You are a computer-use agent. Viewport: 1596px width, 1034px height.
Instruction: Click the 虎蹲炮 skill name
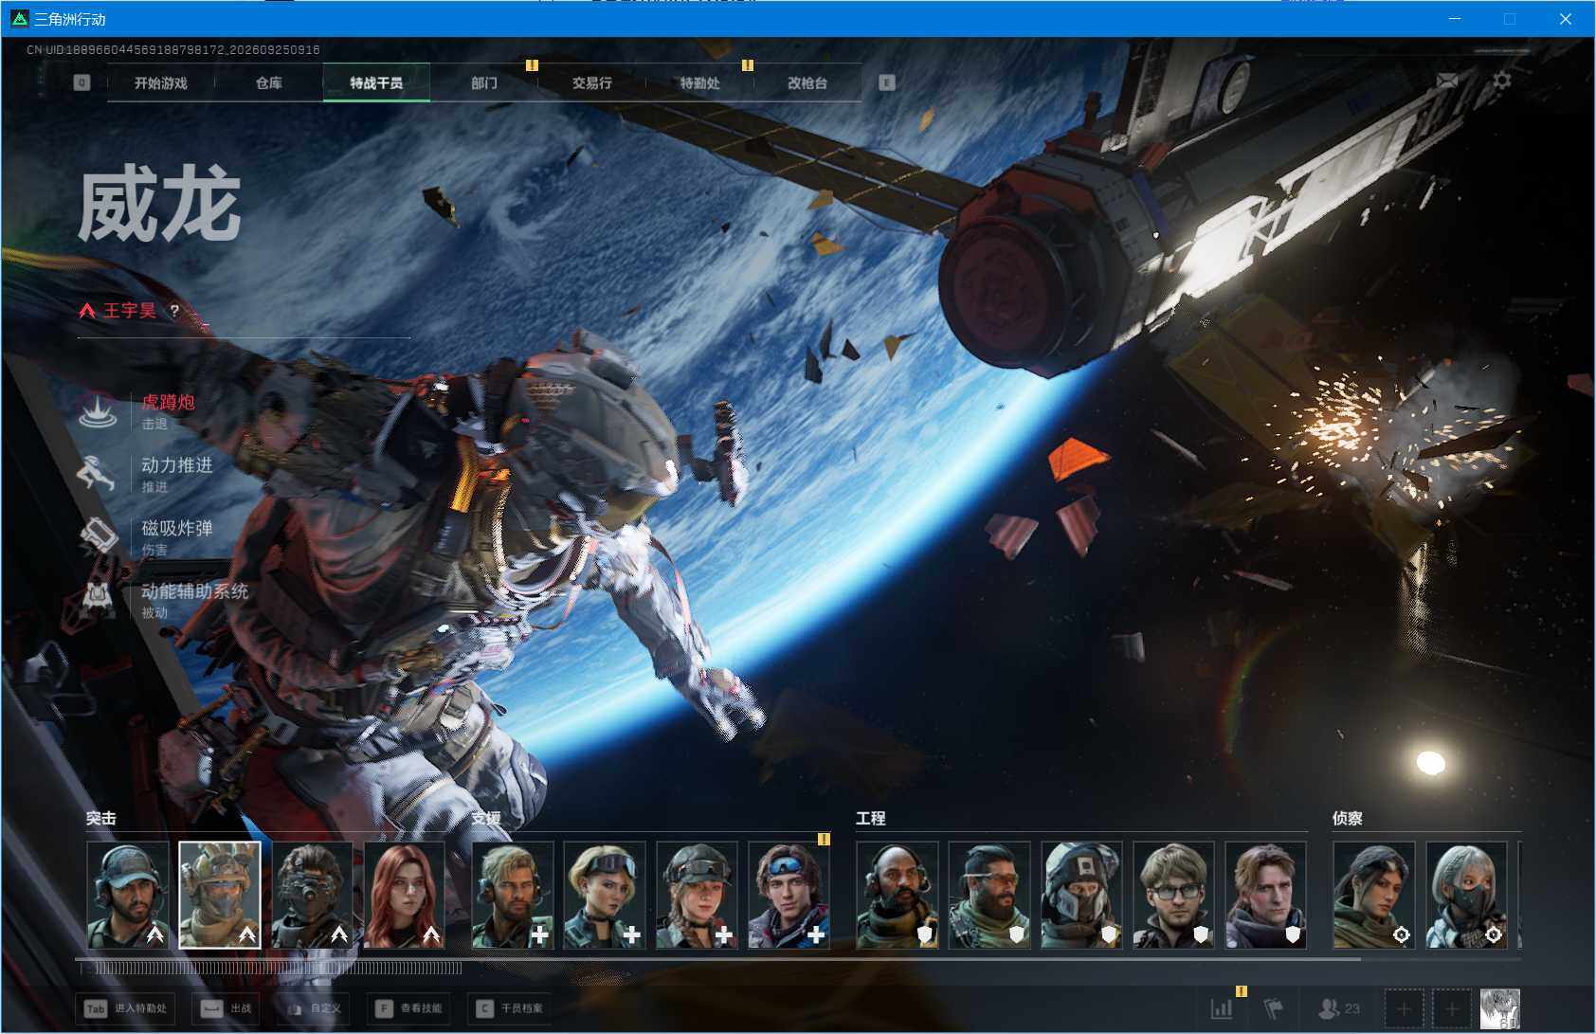(168, 402)
